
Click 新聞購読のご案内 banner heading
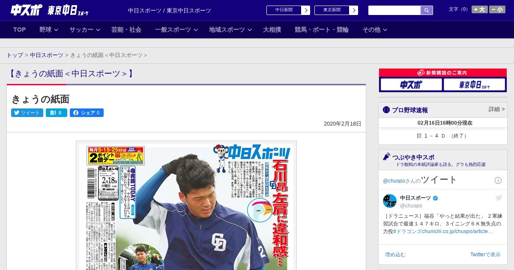(442, 73)
